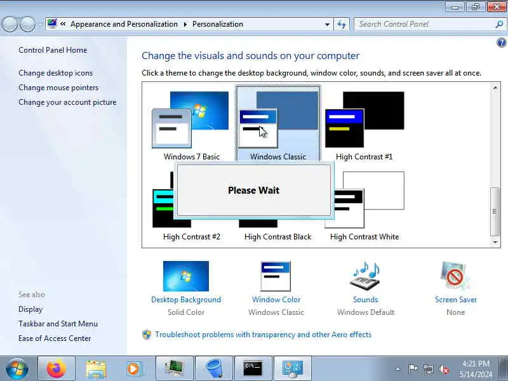Click the refresh button beside address bar
This screenshot has height=381, width=508.
pyautogui.click(x=342, y=24)
